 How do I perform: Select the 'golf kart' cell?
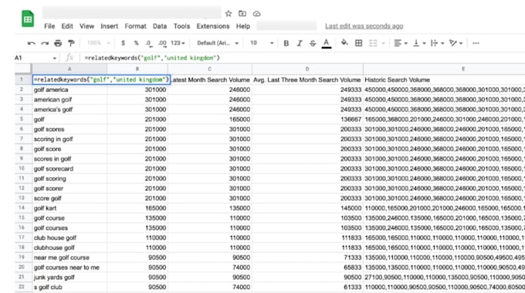(69, 208)
